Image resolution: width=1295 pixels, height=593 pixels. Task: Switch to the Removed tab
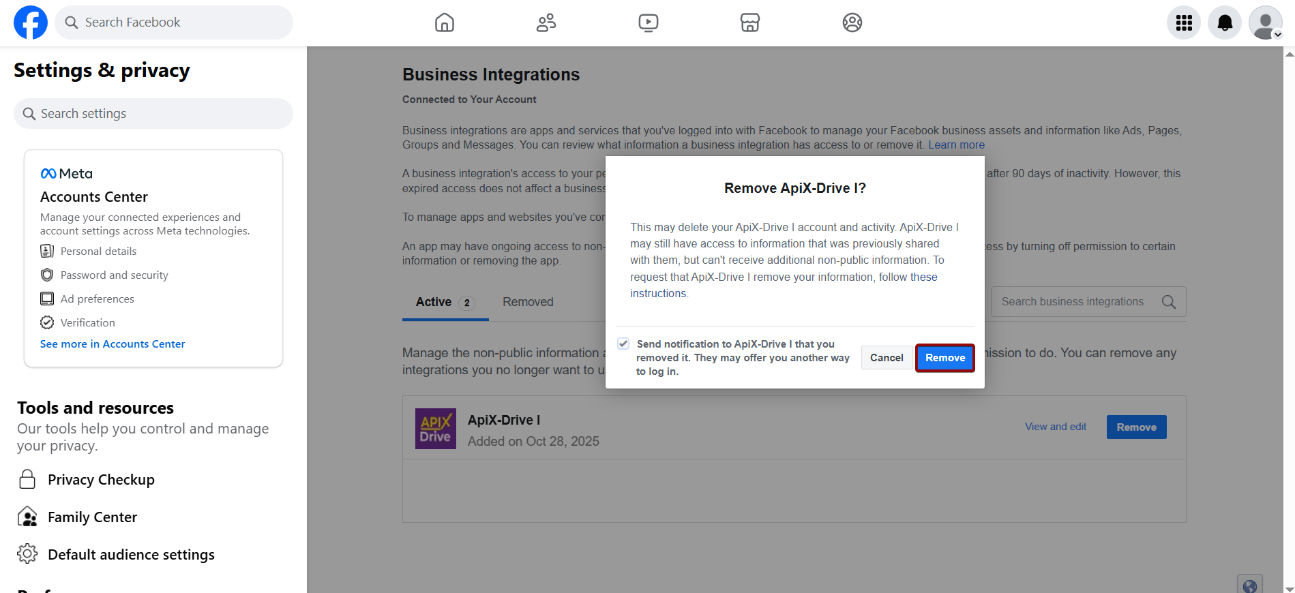528,302
